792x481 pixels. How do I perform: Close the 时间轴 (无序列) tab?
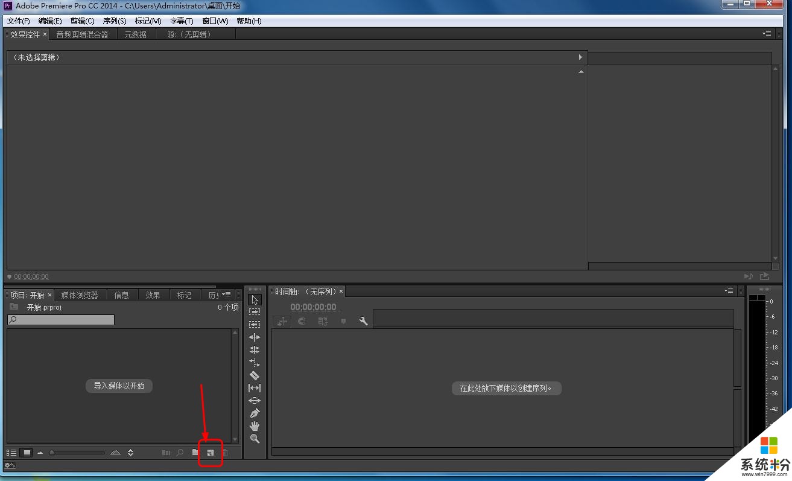click(341, 291)
